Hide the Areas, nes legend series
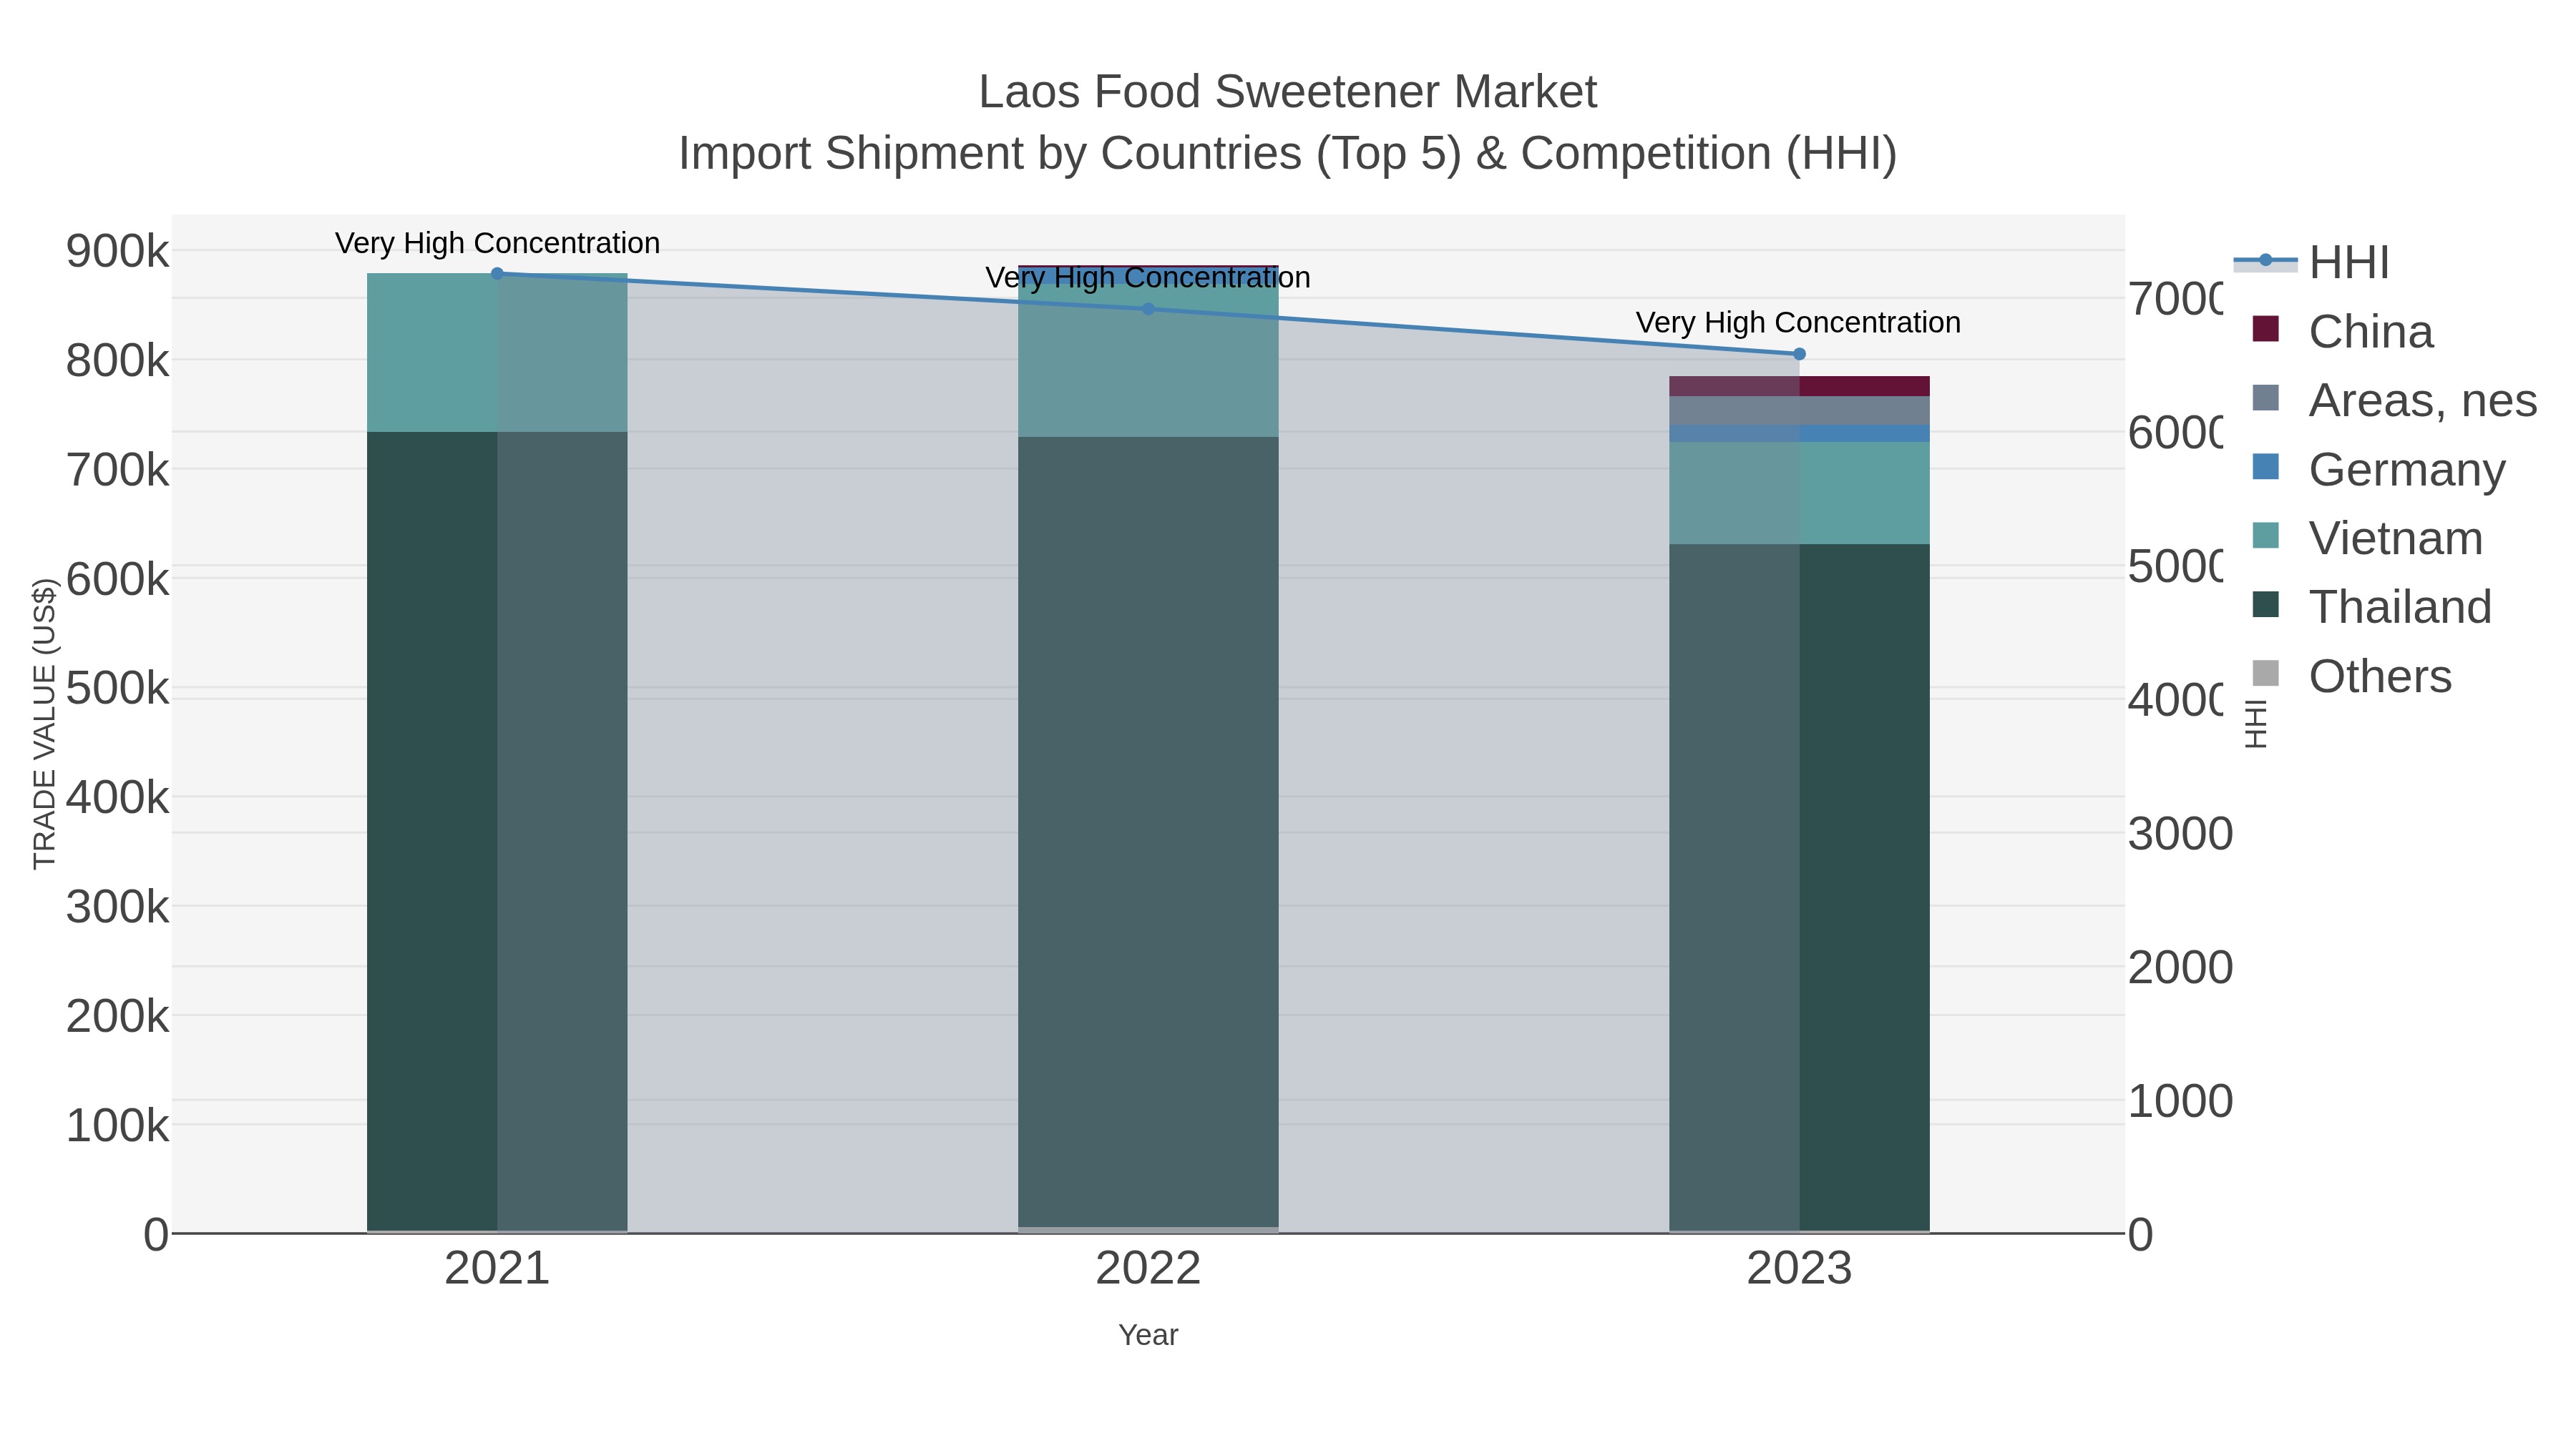Image resolution: width=2576 pixels, height=1448 pixels. pos(2394,400)
